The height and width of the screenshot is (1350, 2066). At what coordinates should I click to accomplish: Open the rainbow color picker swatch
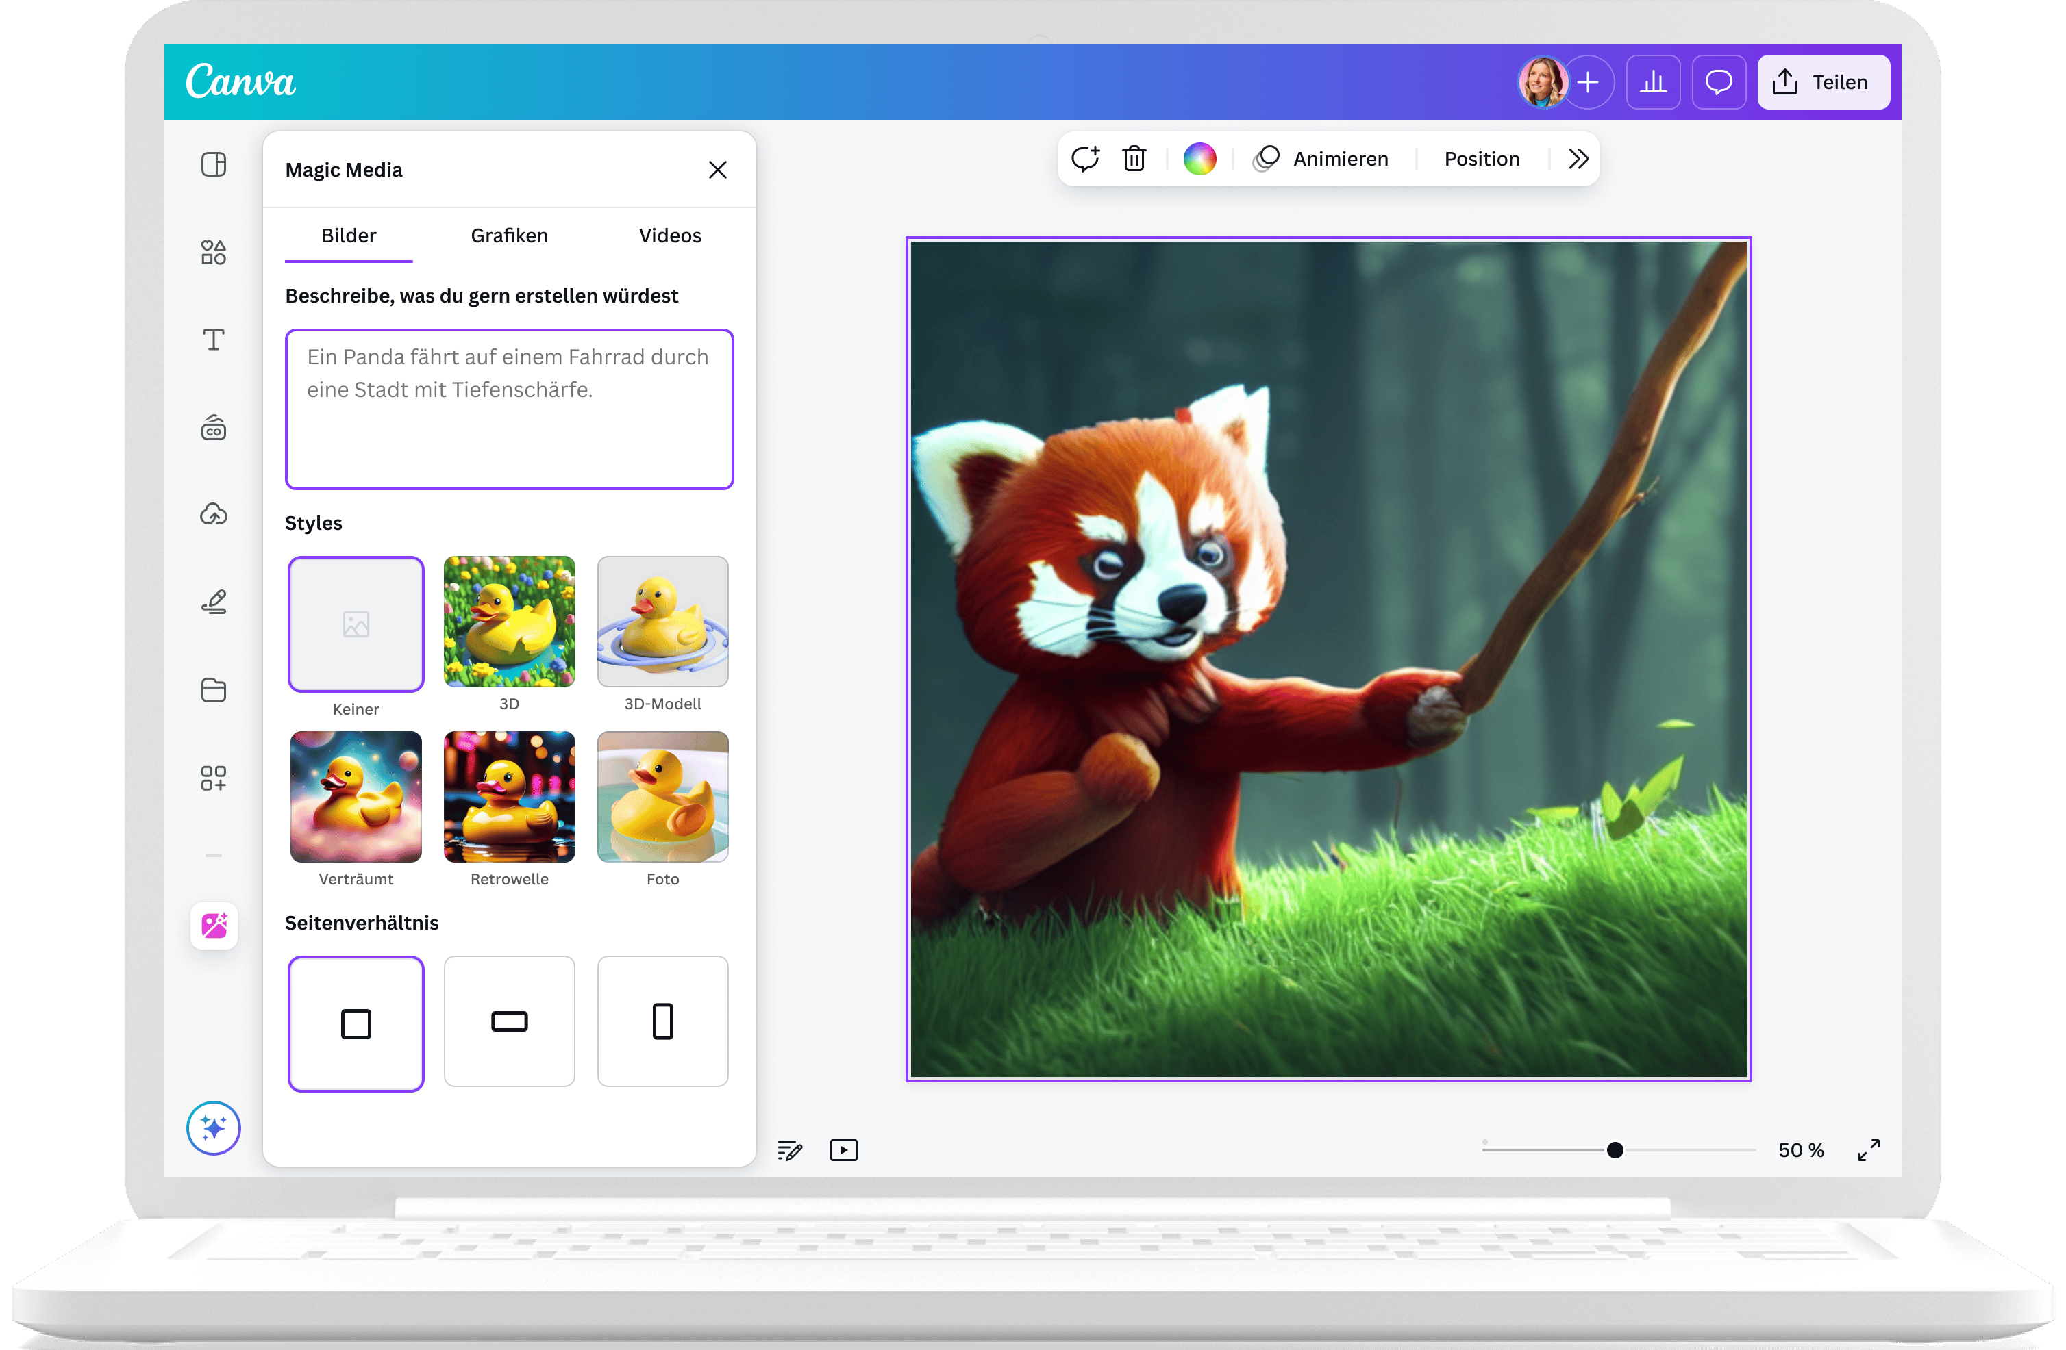click(1199, 159)
